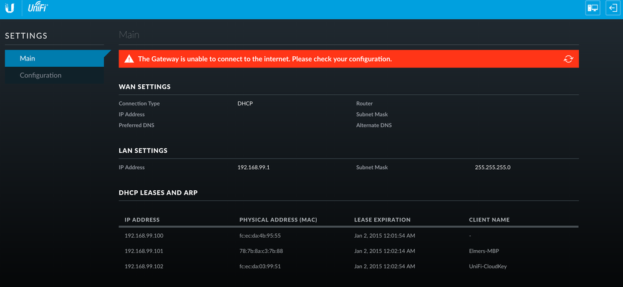Click client name Elmers-MBP
The height and width of the screenshot is (287, 623).
point(483,251)
